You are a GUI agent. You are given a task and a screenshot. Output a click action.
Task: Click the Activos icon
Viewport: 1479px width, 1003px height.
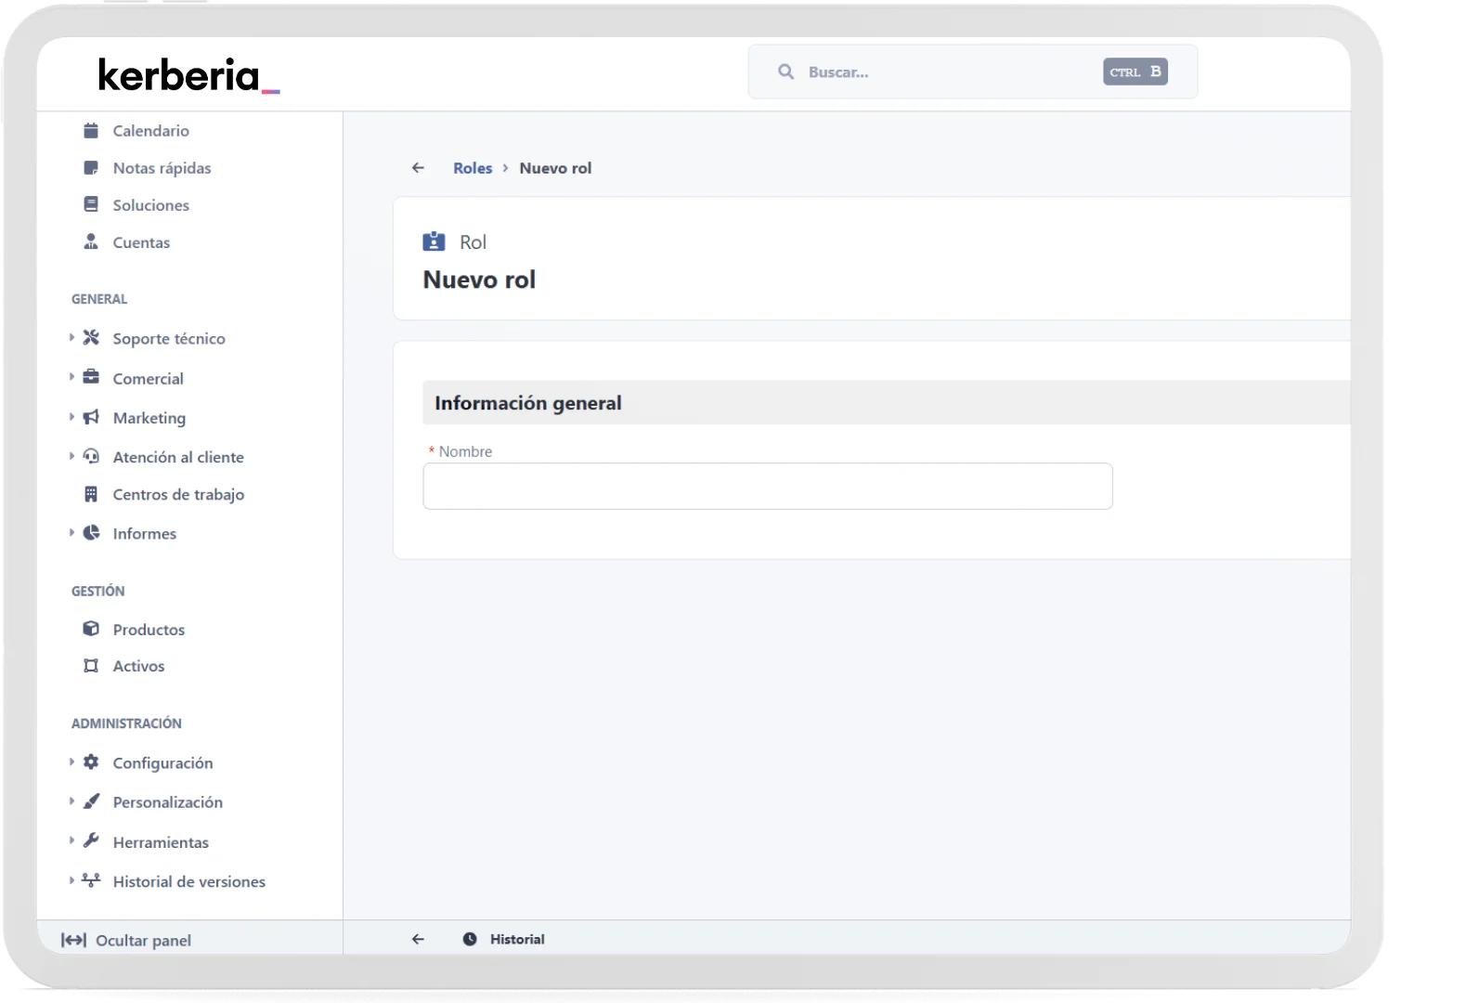[91, 666]
